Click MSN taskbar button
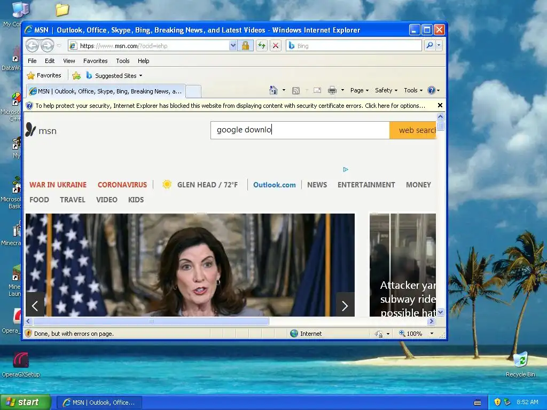This screenshot has height=410, width=547. (x=99, y=403)
